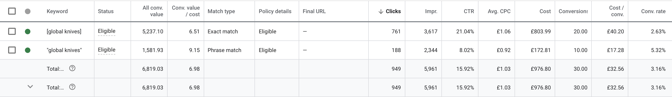This screenshot has height=97, width=672.
Task: Open Eligible status for [global knives] keyword
Action: point(106,31)
